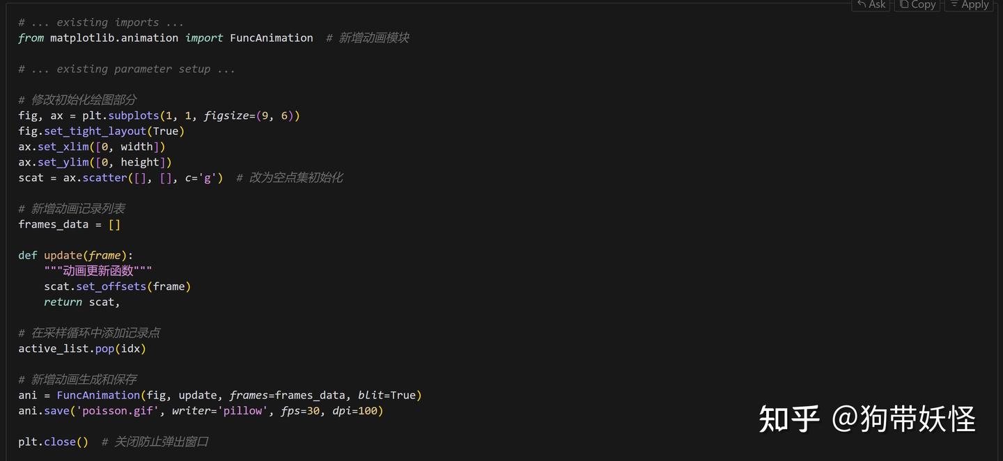
Task: Click the plt.close() call
Action: 53,442
